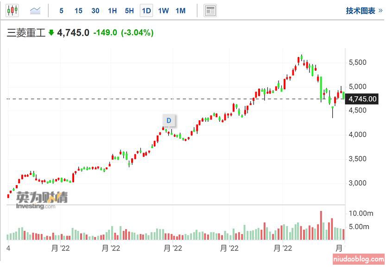
Task: Click the 4,745.0 price value
Action: point(73,32)
